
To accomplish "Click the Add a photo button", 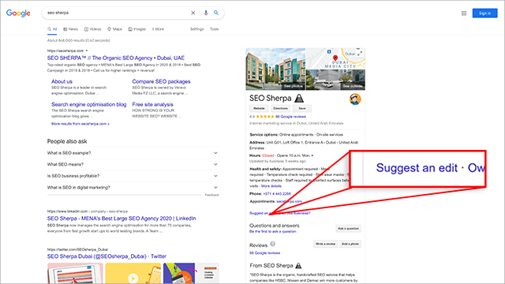I will point(350,244).
